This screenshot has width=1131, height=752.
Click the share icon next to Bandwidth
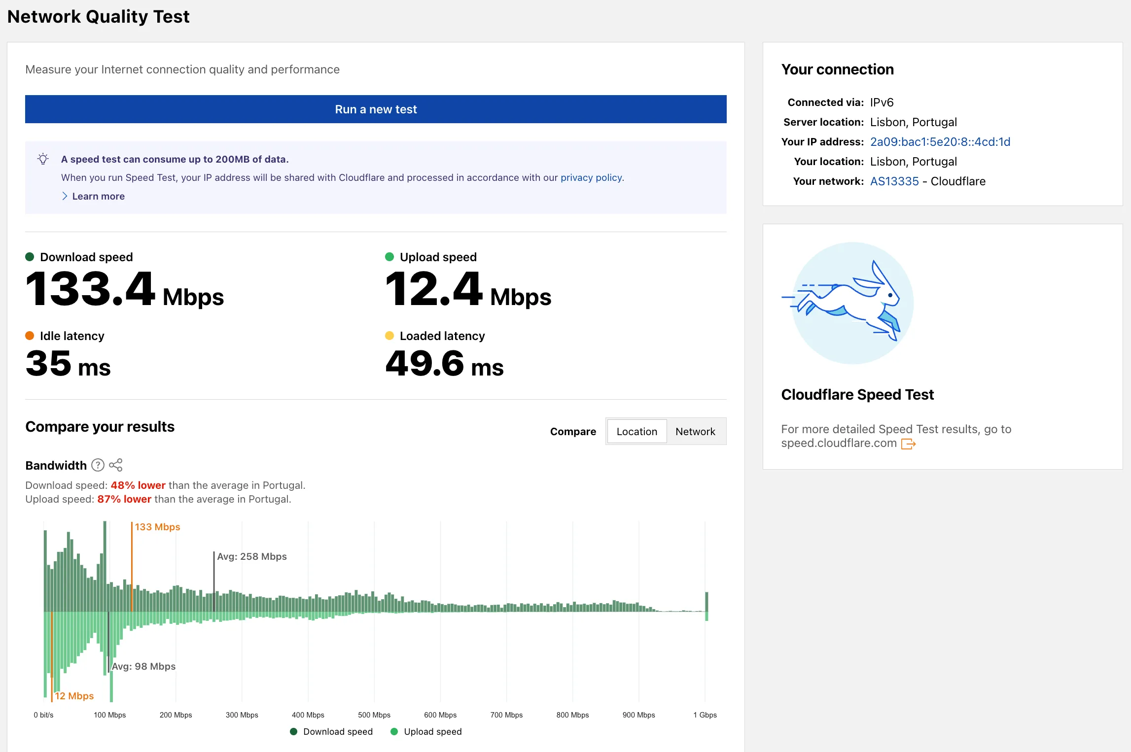[116, 465]
